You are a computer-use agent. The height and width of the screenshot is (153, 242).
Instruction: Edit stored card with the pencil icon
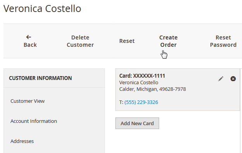coord(221,79)
